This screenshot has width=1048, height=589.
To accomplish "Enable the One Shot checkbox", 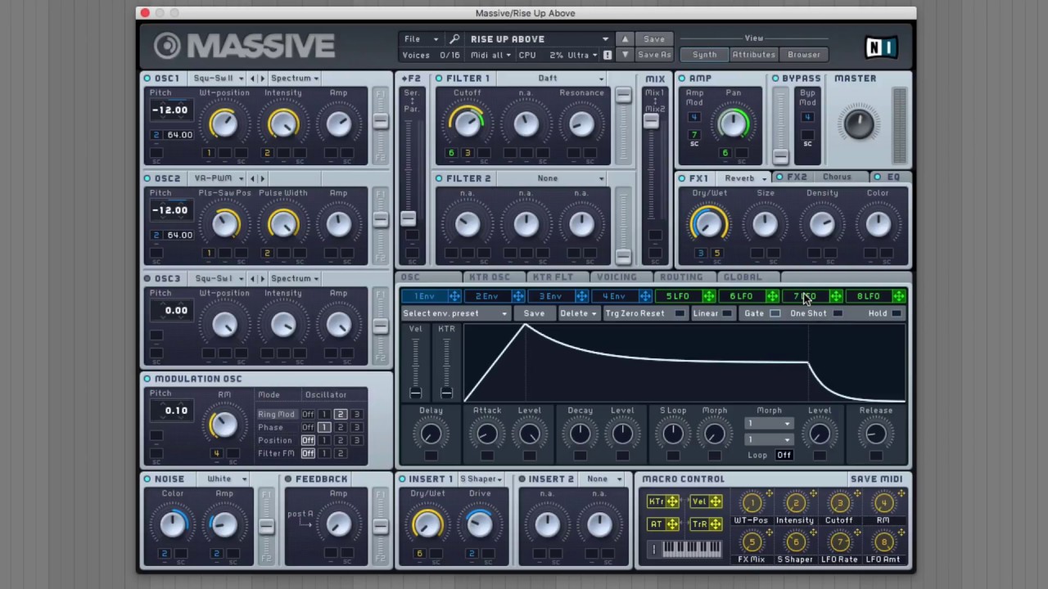I will (x=838, y=314).
